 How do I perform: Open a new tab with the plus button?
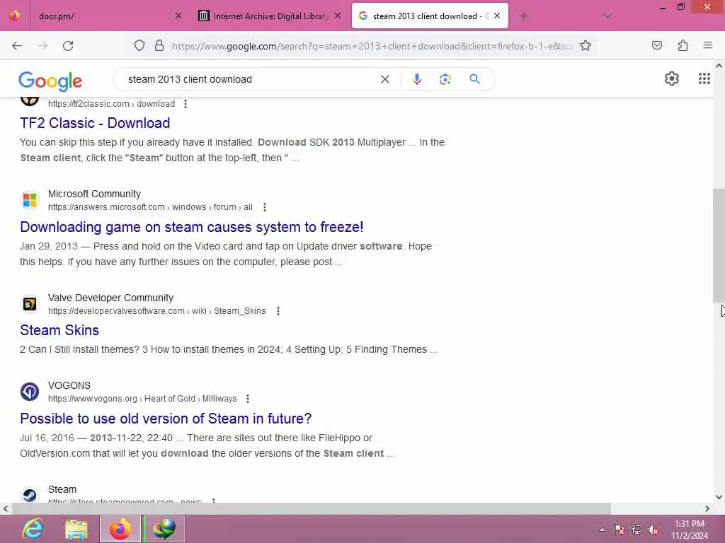(x=523, y=16)
